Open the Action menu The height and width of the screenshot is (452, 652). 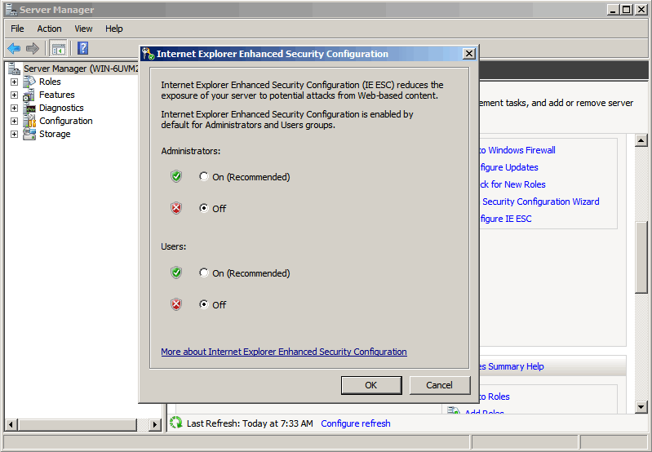(49, 29)
